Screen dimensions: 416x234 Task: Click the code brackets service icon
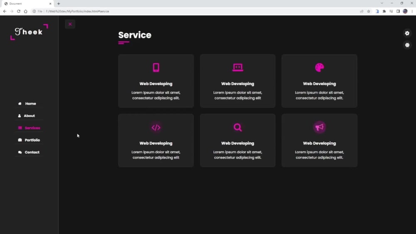point(156,128)
